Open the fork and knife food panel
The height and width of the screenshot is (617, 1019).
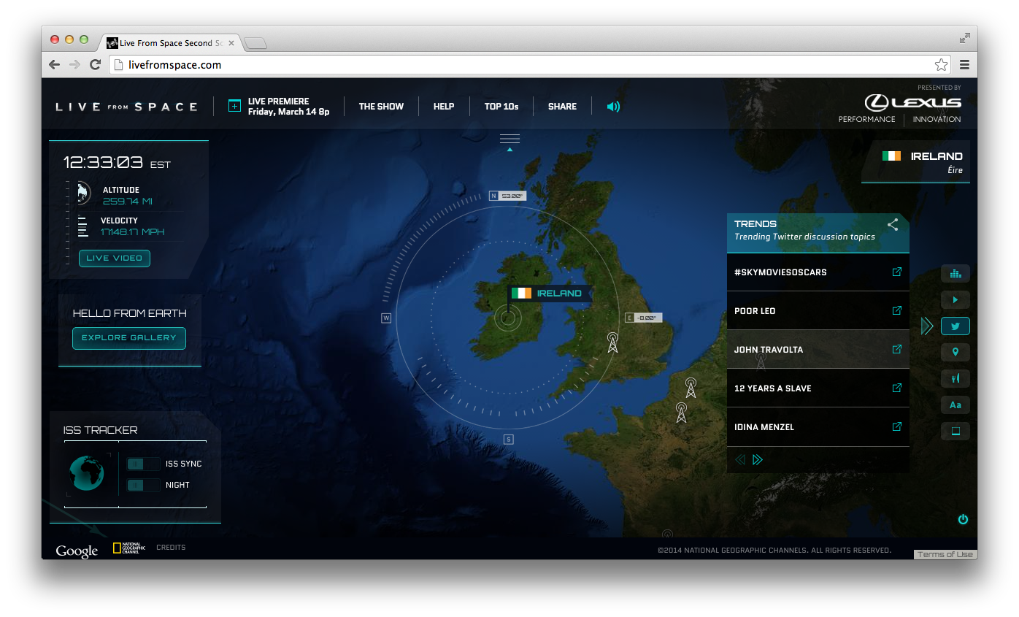[x=955, y=378]
